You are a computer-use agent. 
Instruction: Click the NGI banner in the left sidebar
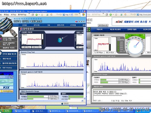click(x=7, y=77)
